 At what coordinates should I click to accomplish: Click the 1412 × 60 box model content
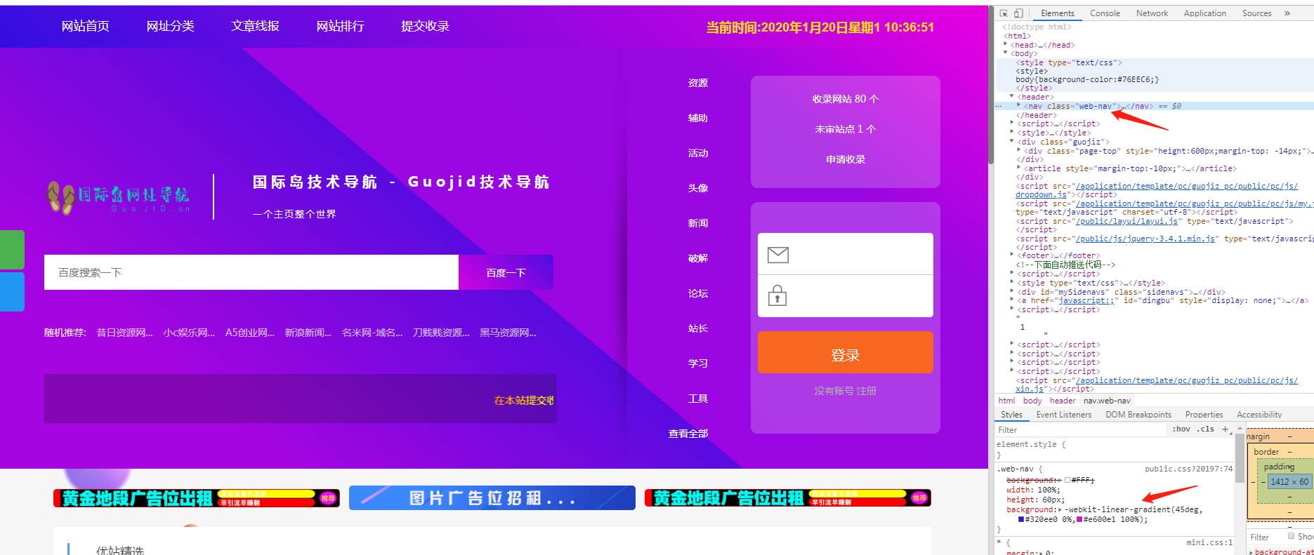[x=1289, y=482]
